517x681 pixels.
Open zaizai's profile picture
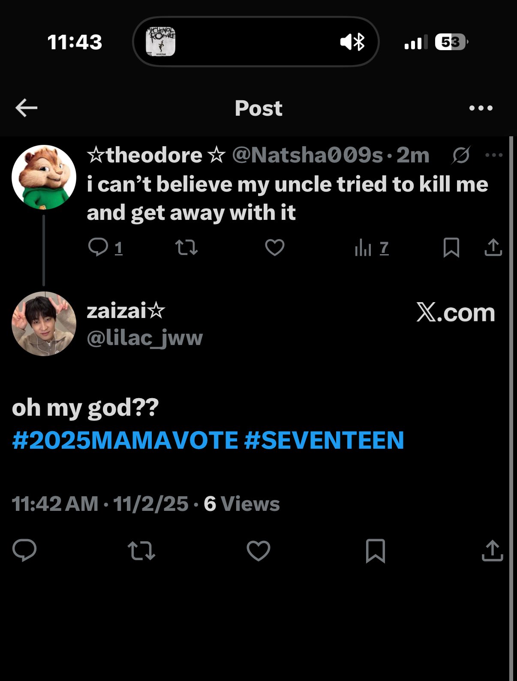point(44,324)
